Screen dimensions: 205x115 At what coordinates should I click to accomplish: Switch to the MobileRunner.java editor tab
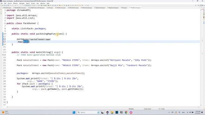pyautogui.click(x=20, y=8)
